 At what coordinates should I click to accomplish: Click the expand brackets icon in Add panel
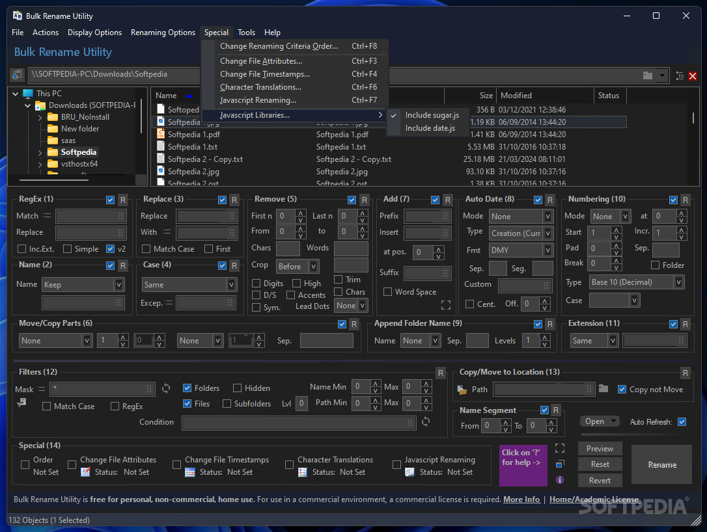pyautogui.click(x=446, y=305)
